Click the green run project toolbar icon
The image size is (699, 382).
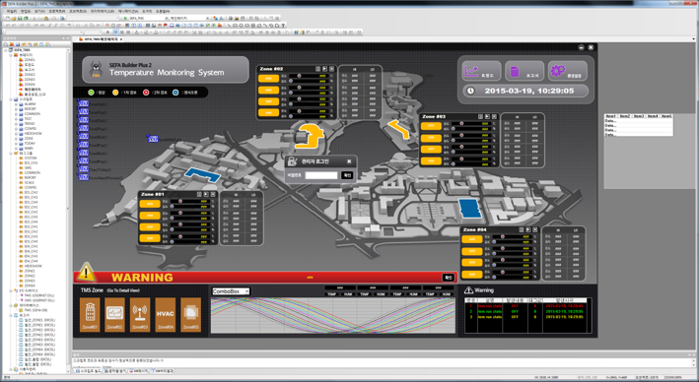(126, 19)
